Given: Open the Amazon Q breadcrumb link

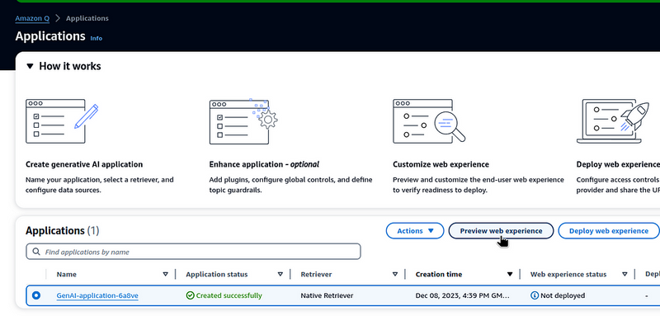Looking at the screenshot, I should pyautogui.click(x=32, y=18).
